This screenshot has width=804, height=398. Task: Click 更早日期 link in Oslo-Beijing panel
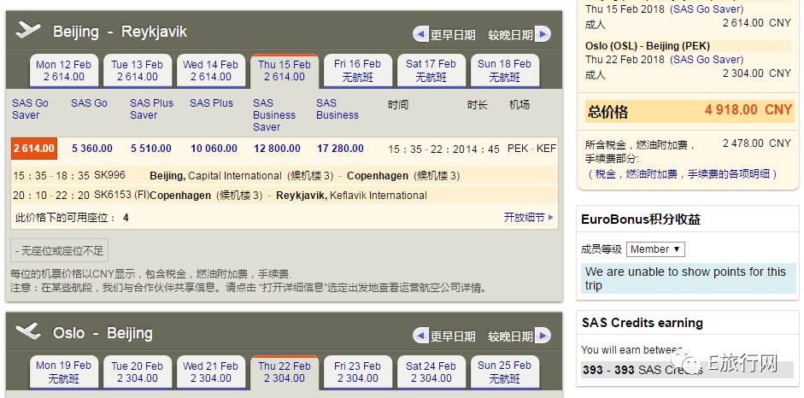(453, 337)
